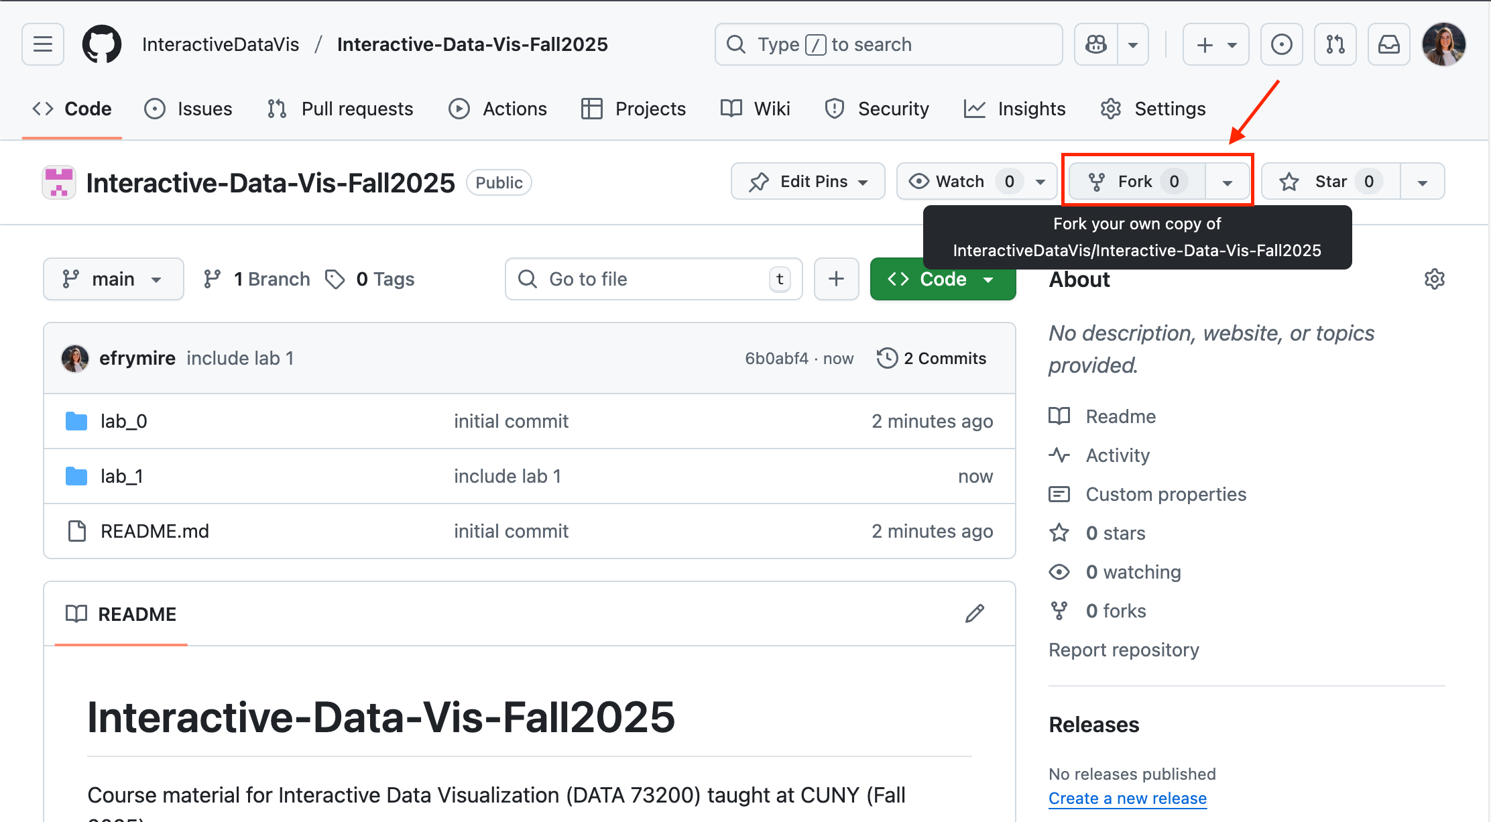
Task: Edit README with the pencil icon
Action: pos(975,613)
